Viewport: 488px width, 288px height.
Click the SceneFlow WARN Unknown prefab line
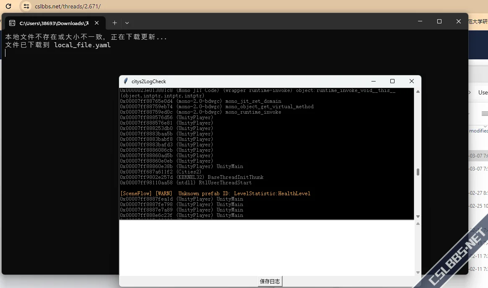[215, 194]
